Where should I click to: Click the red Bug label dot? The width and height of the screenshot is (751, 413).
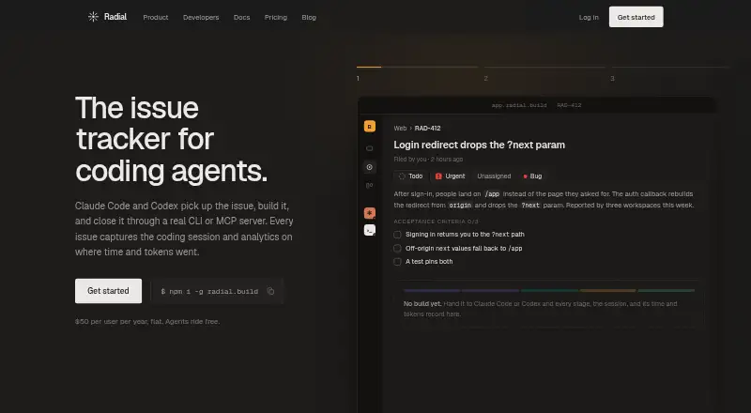click(x=525, y=176)
